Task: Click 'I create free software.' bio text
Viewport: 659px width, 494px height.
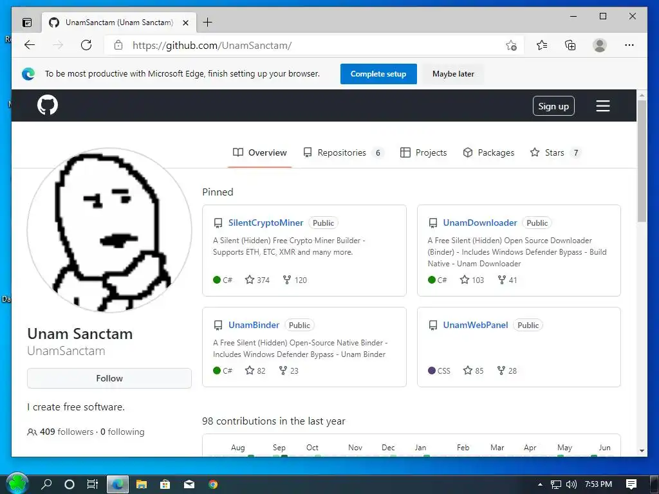Action: [x=76, y=407]
